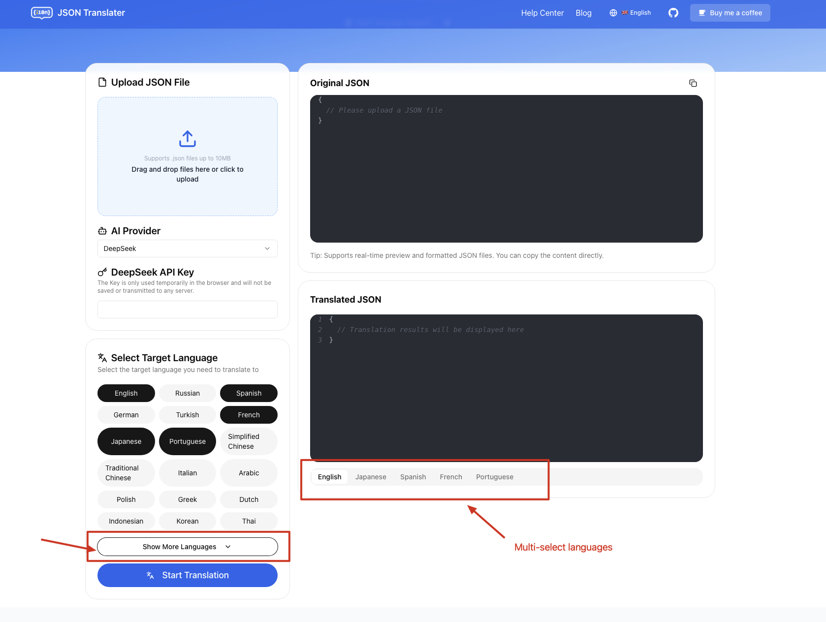Screen dimensions: 826x622
Task: Focus the DeepSeek API Key input field
Action: [188, 310]
